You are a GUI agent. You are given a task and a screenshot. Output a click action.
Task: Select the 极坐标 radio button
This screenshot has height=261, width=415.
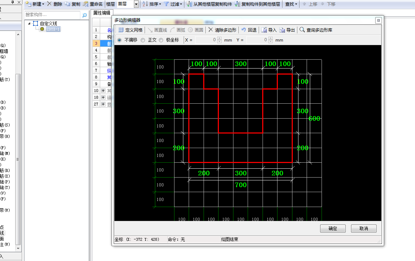coord(161,40)
